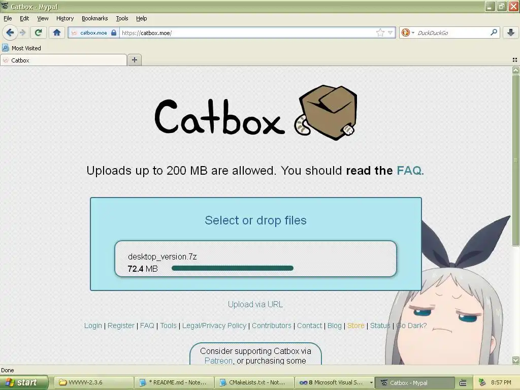Open a new tab with plus button

point(134,60)
